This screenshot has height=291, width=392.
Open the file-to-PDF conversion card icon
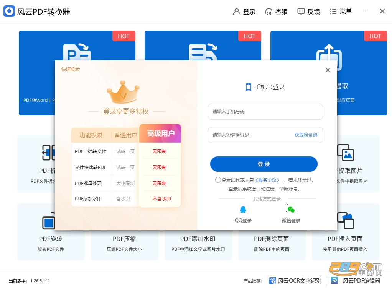(203, 52)
